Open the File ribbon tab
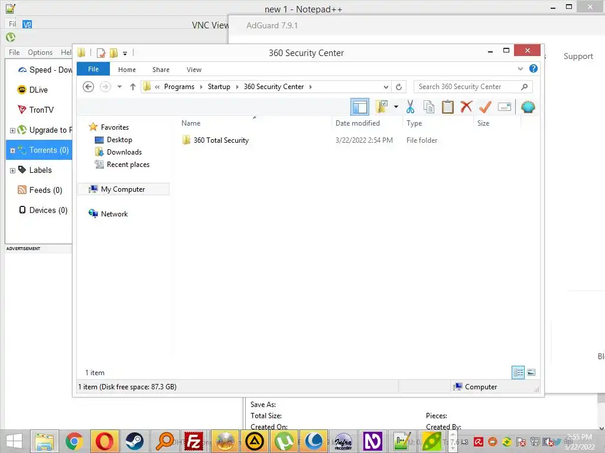Viewport: 605px width, 453px height. (x=93, y=69)
